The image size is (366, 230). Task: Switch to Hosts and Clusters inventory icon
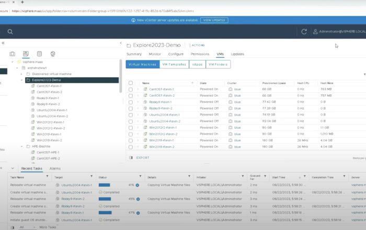point(13,54)
